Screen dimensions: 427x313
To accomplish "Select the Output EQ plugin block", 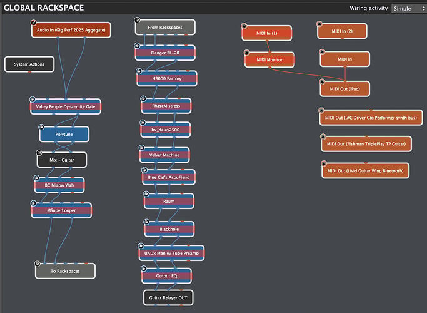I will 166,276.
